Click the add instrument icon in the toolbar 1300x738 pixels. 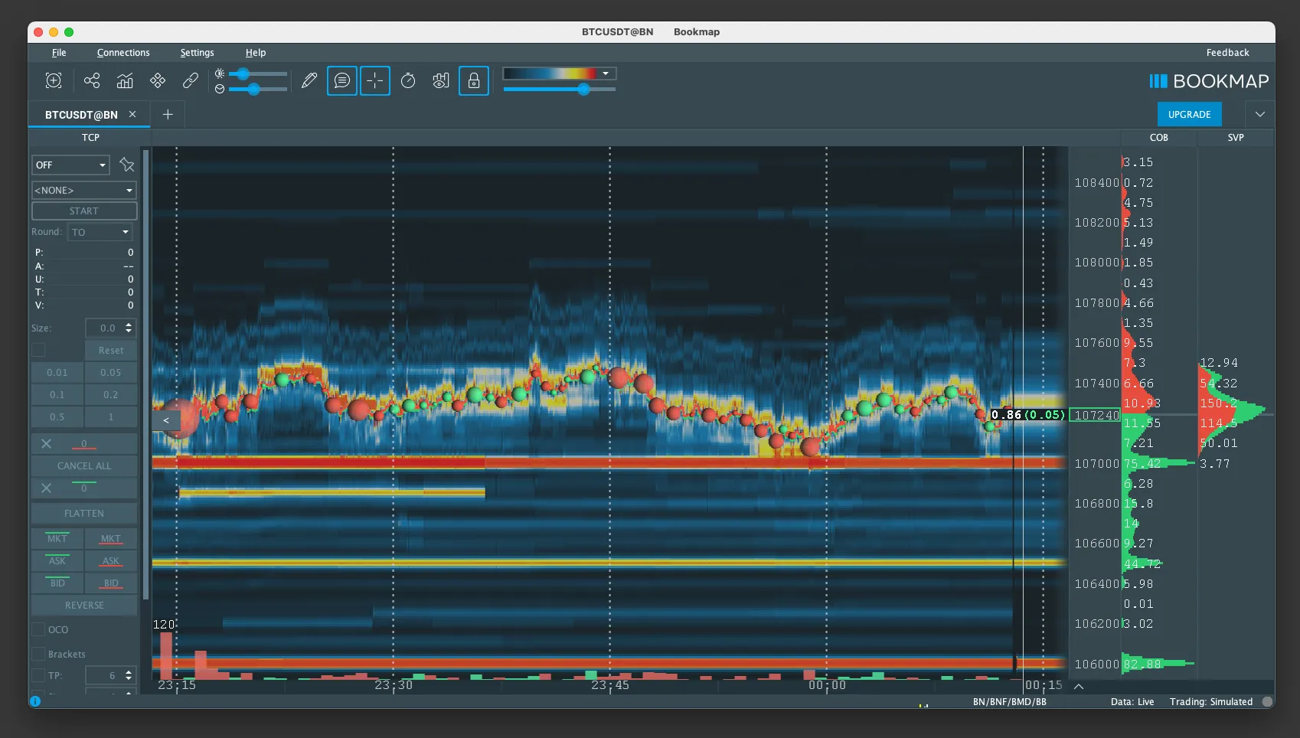coord(54,80)
